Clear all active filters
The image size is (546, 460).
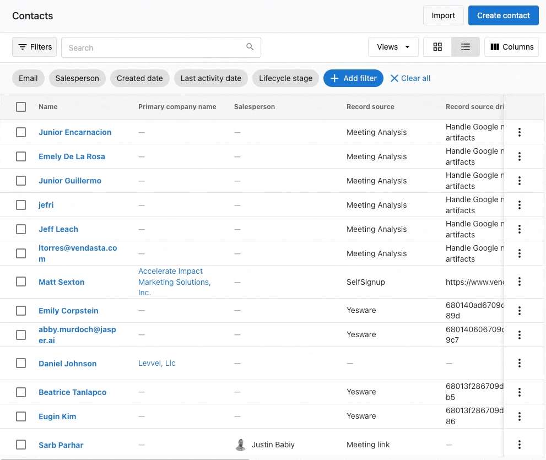point(410,78)
